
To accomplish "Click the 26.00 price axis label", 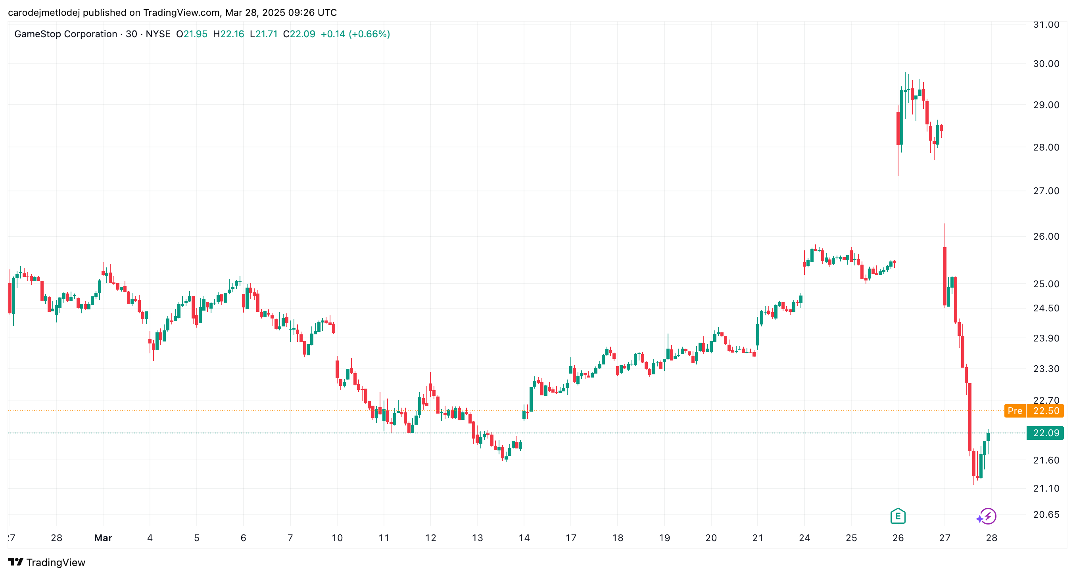I will [1046, 237].
